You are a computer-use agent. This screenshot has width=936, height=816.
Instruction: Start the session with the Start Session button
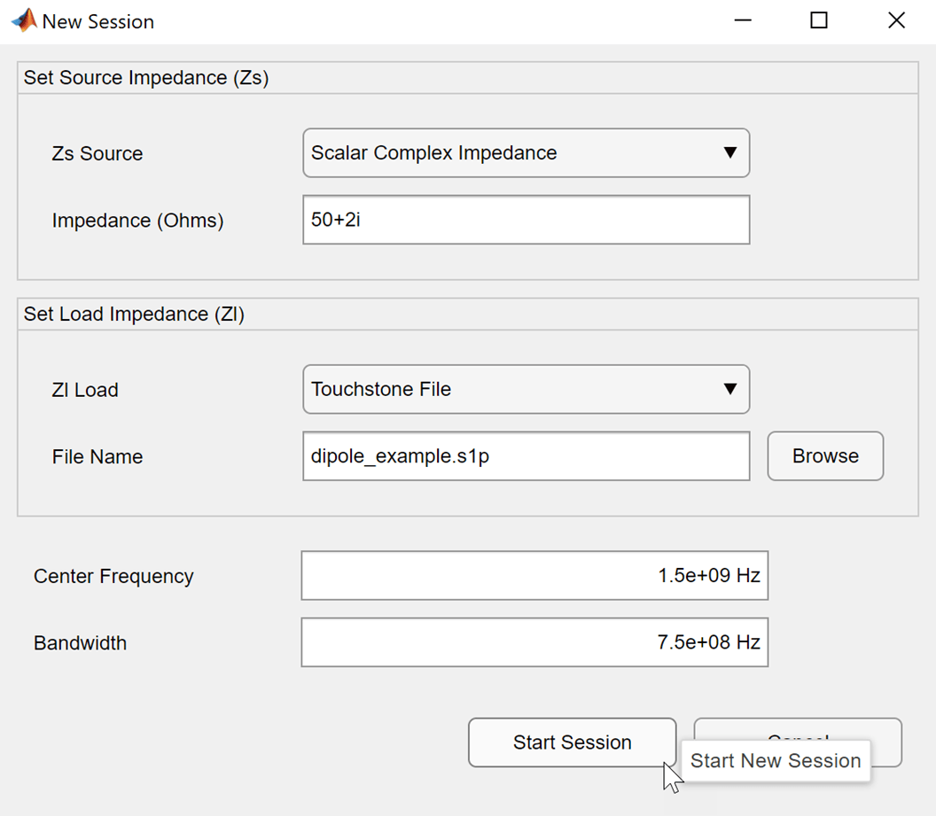[572, 742]
